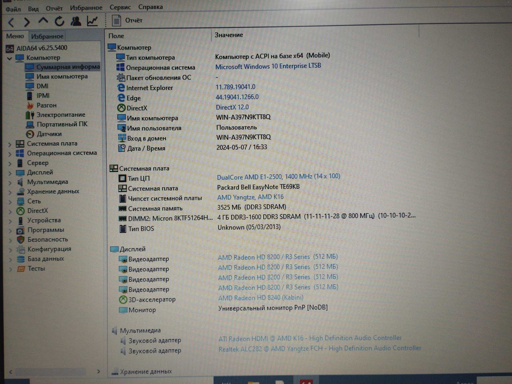
Task: Click the Тесты icon in tree
Action: [21, 269]
